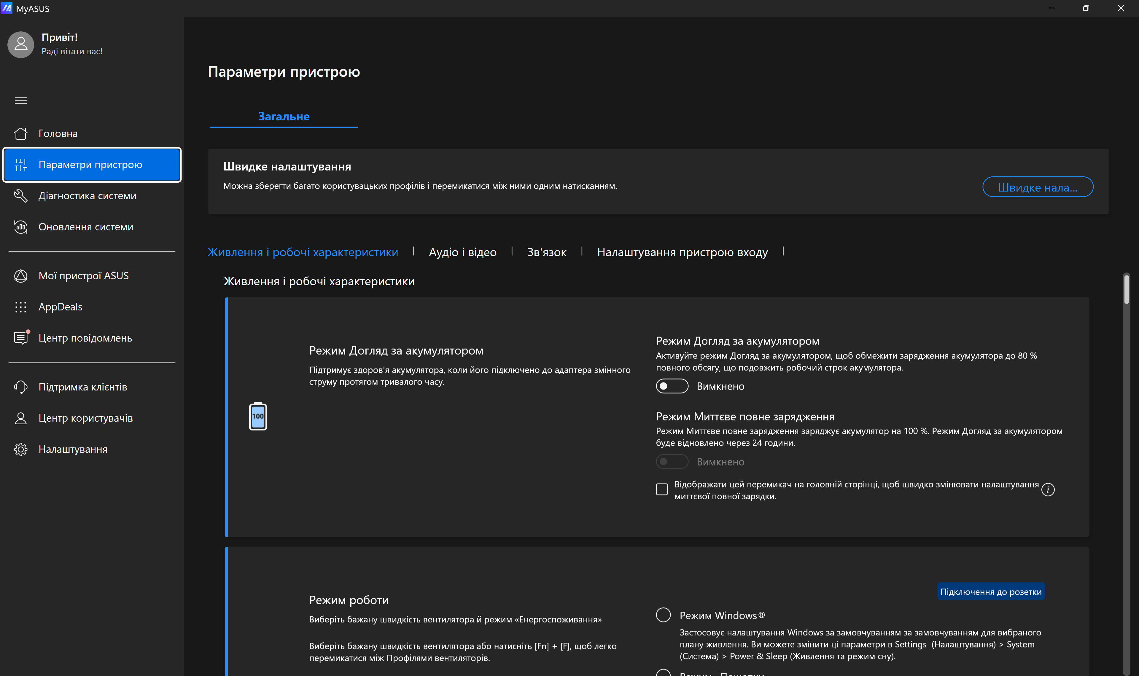Click the hamburger menu icon in sidebar

[x=20, y=101]
